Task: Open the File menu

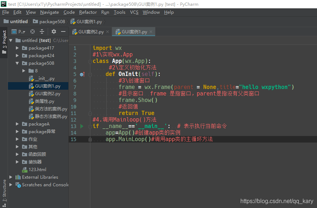Action: [x=5, y=12]
